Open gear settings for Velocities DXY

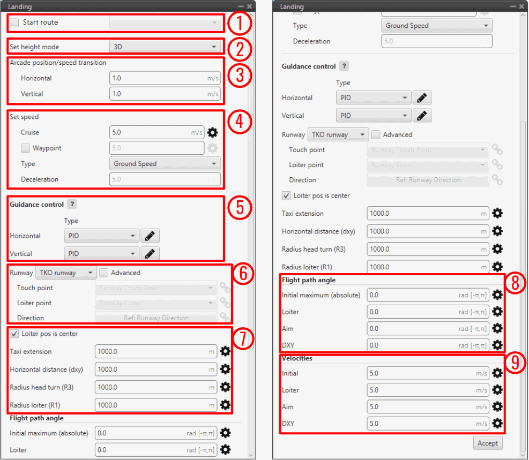click(x=497, y=424)
